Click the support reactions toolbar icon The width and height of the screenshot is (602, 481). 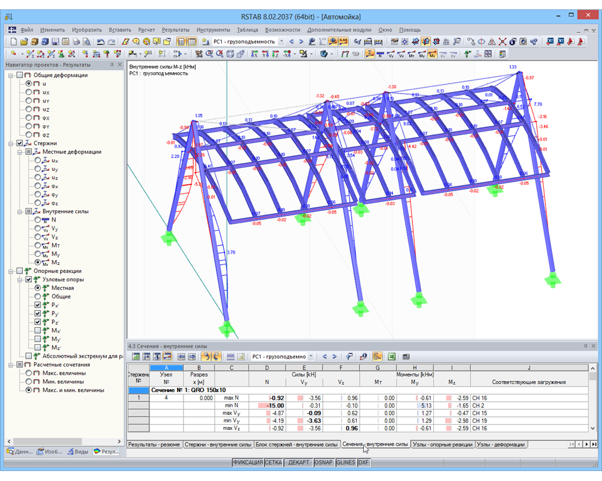467,54
